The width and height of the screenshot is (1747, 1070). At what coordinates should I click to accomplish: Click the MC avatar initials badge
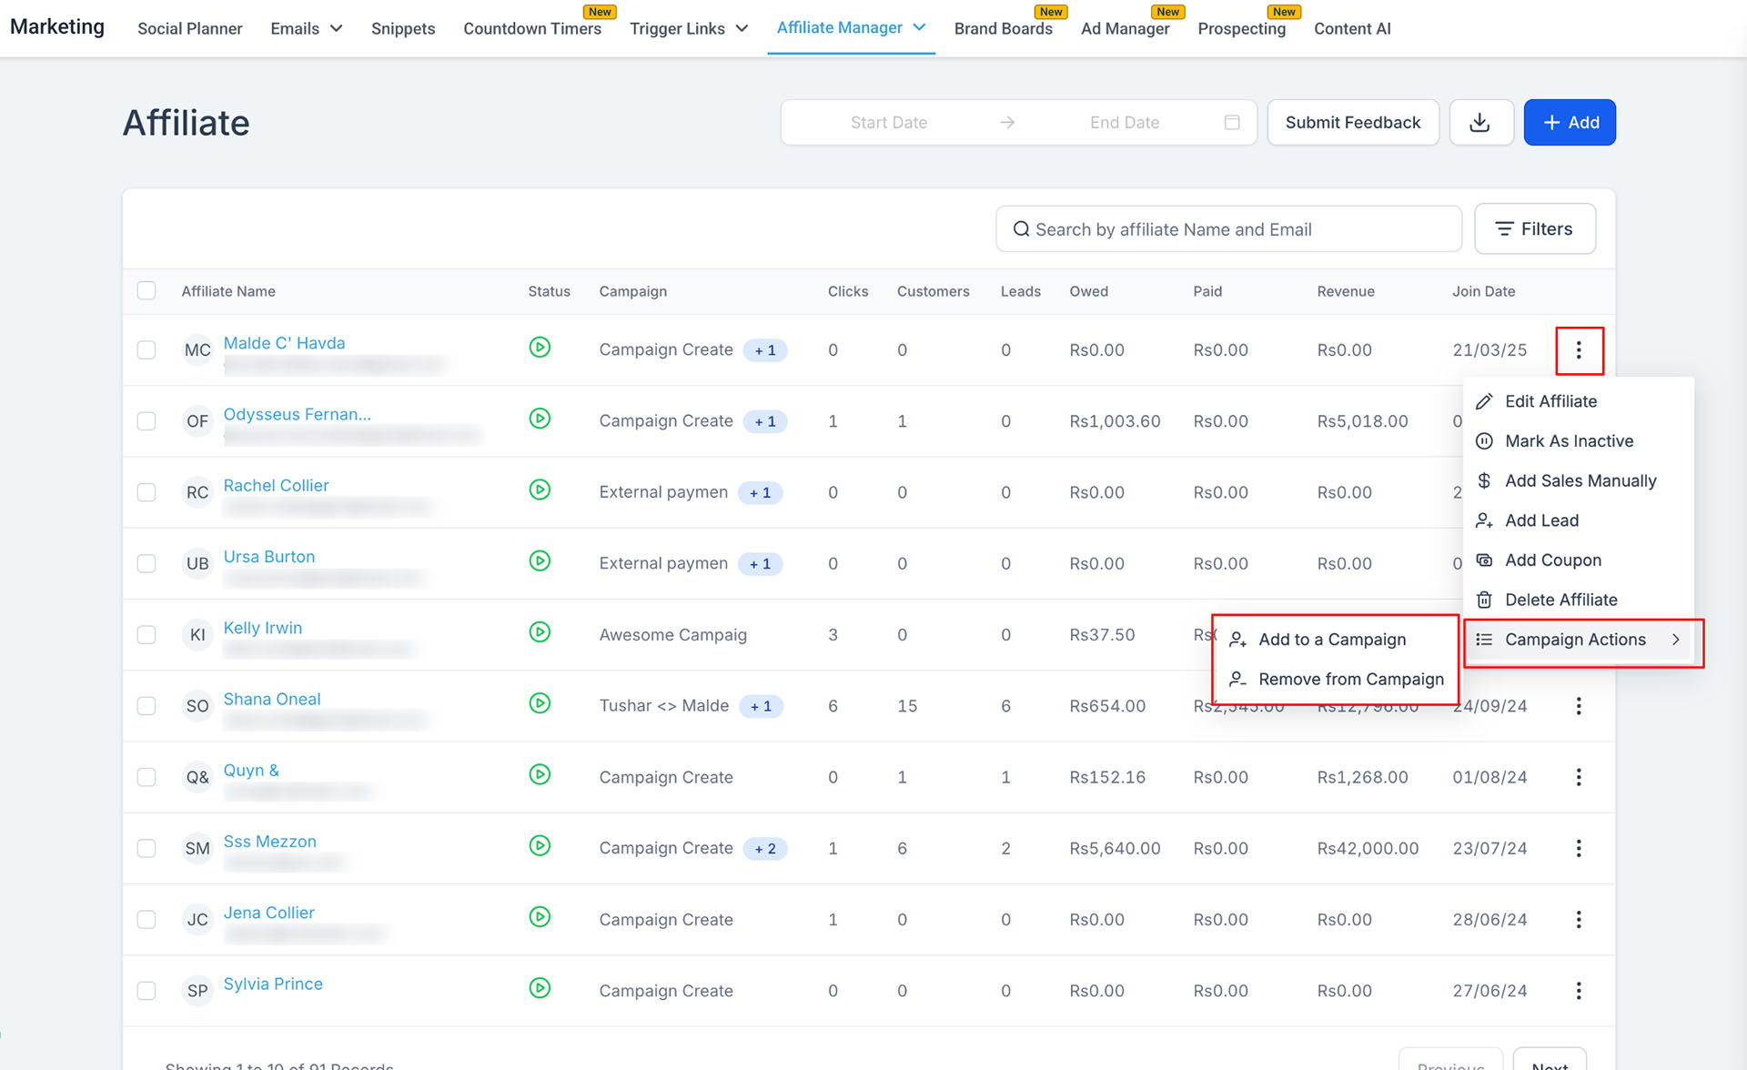coord(197,350)
